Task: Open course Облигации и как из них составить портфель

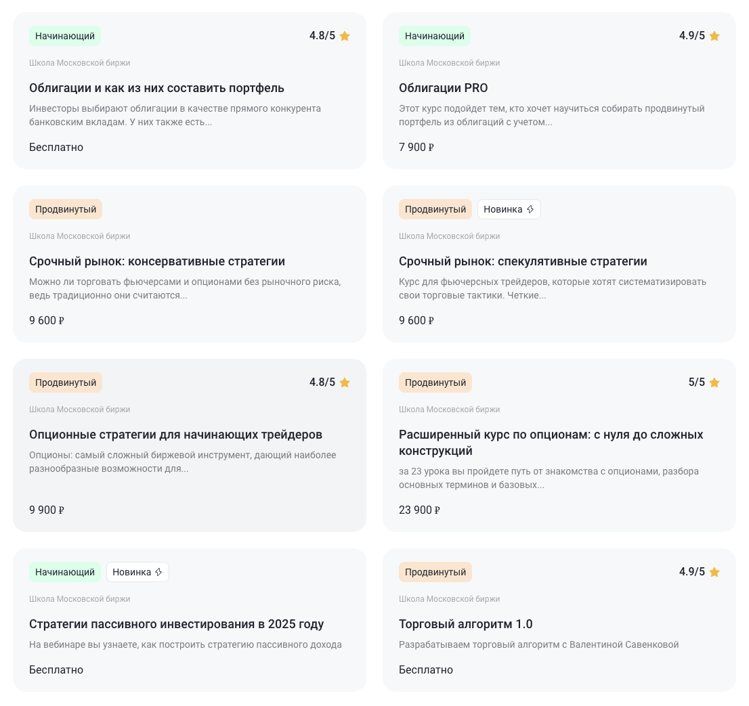Action: [156, 88]
